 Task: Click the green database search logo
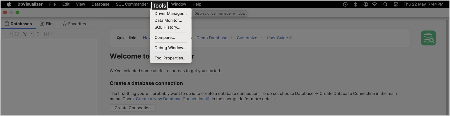pyautogui.click(x=428, y=38)
